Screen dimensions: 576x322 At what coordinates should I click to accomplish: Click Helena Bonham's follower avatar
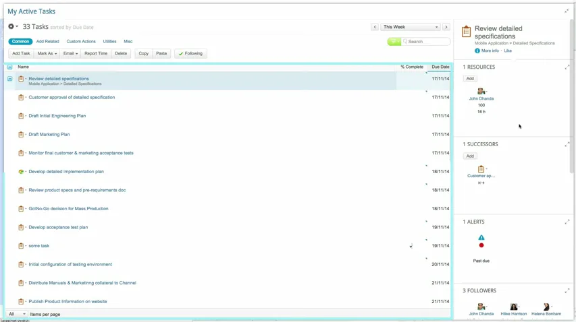tap(546, 307)
